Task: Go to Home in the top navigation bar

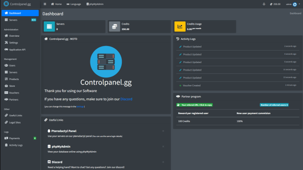Action: (56, 4)
